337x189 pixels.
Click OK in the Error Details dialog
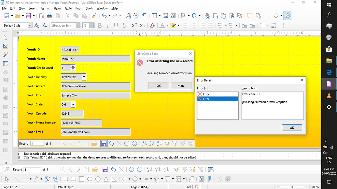click(x=291, y=128)
